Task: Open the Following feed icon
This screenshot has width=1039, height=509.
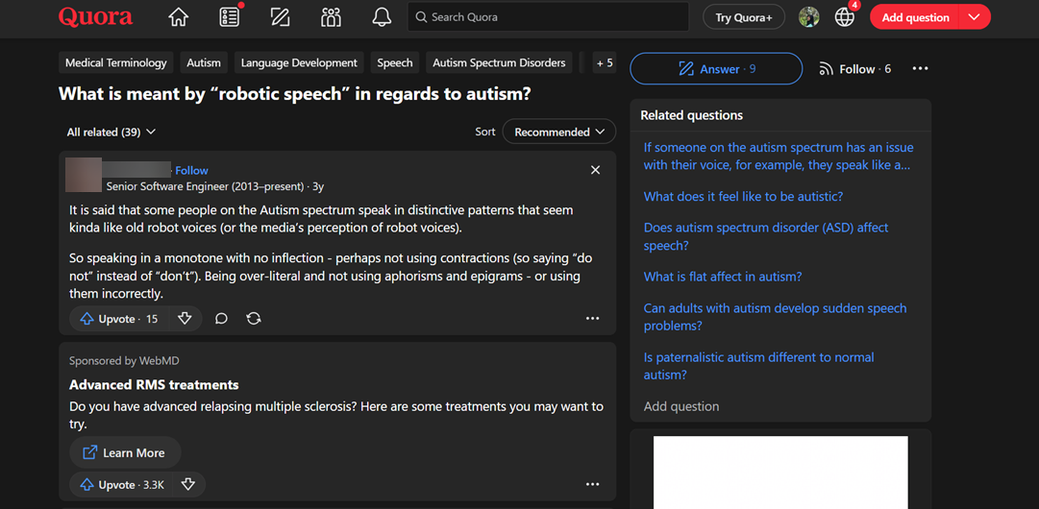Action: tap(230, 17)
